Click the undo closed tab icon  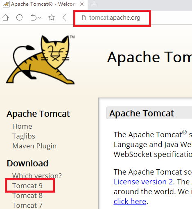point(34,18)
